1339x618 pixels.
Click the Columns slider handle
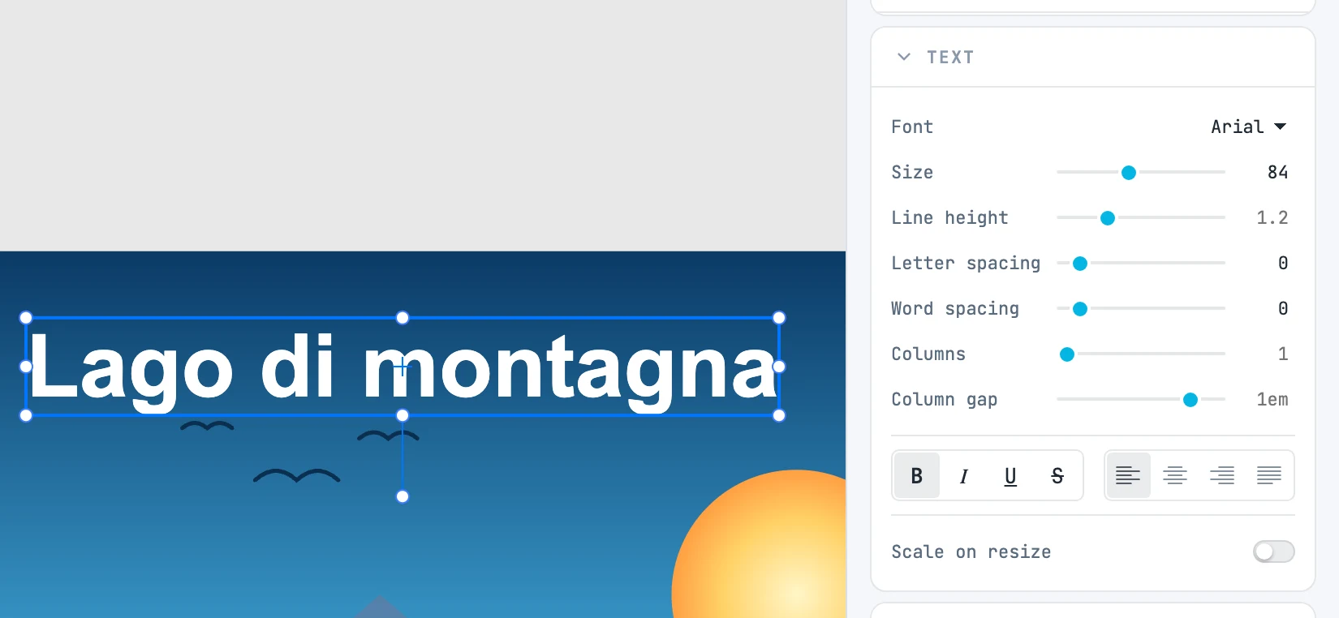pos(1067,354)
